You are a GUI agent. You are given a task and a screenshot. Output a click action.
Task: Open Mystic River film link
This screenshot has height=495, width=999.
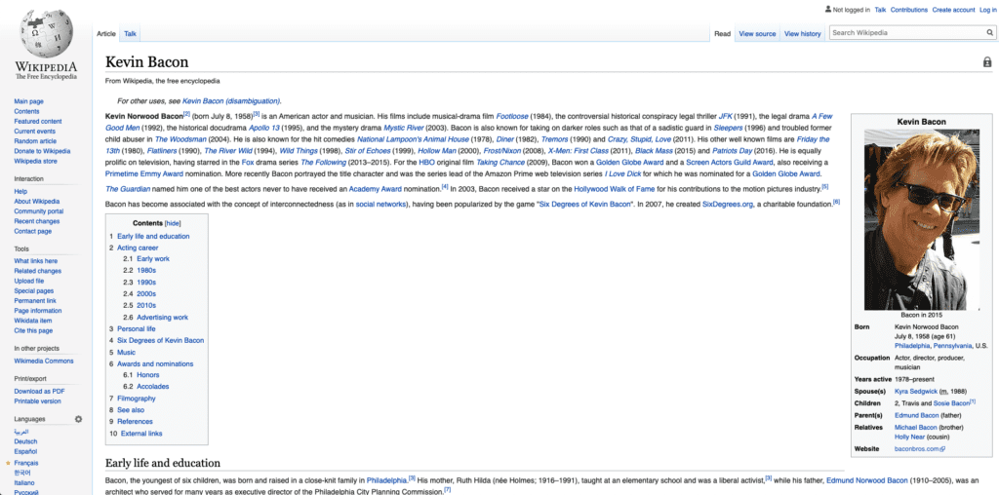point(403,128)
